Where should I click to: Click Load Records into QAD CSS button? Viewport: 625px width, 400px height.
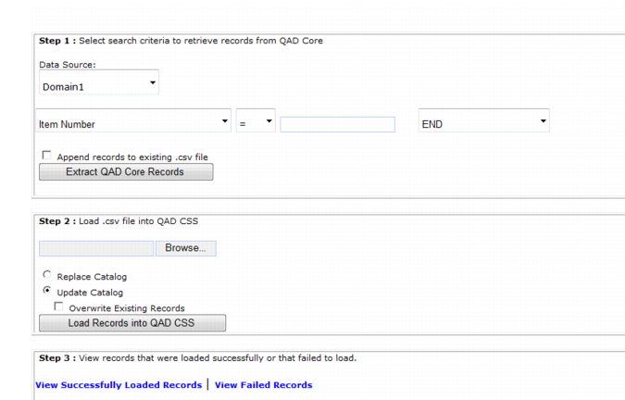(132, 323)
